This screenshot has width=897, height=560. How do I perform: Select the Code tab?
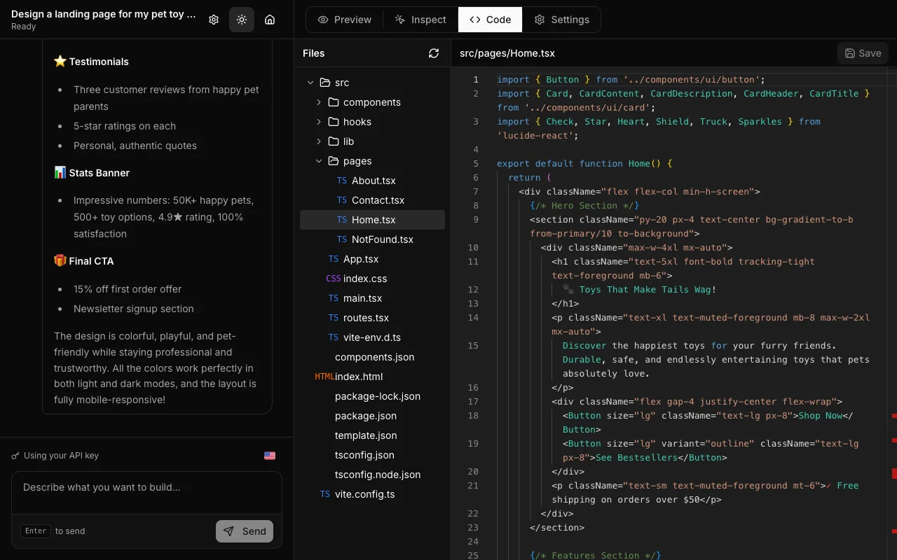point(490,20)
